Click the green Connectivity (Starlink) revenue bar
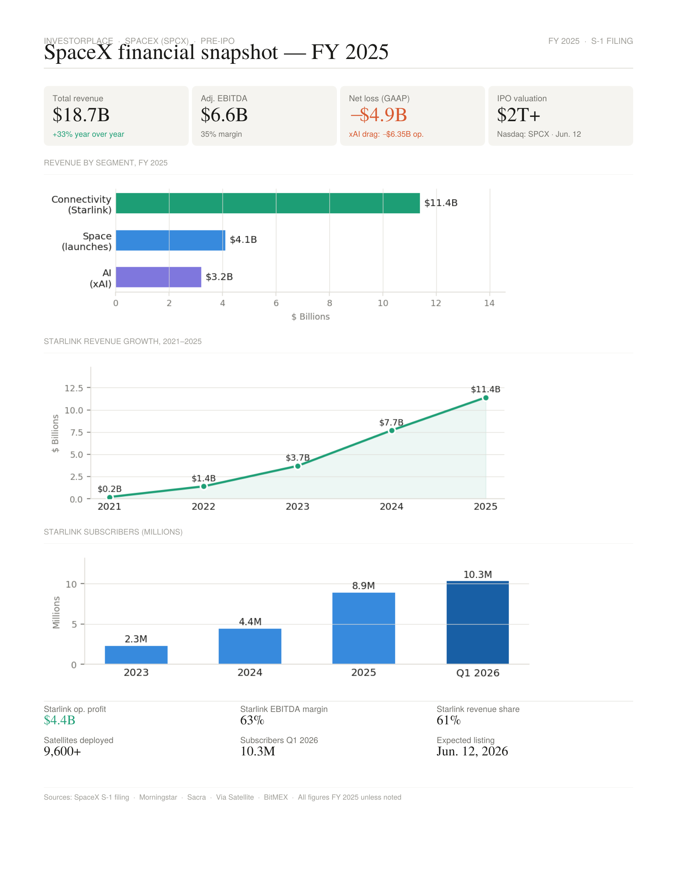Viewport: 677px width, 877px height. point(268,203)
